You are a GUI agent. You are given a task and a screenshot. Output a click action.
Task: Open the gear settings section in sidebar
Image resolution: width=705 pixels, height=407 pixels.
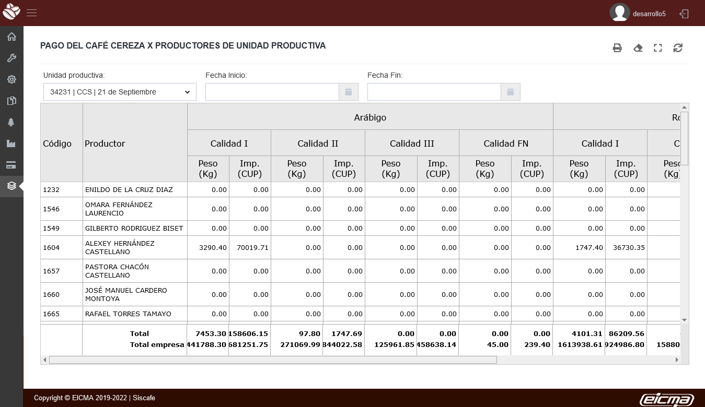pyautogui.click(x=11, y=79)
